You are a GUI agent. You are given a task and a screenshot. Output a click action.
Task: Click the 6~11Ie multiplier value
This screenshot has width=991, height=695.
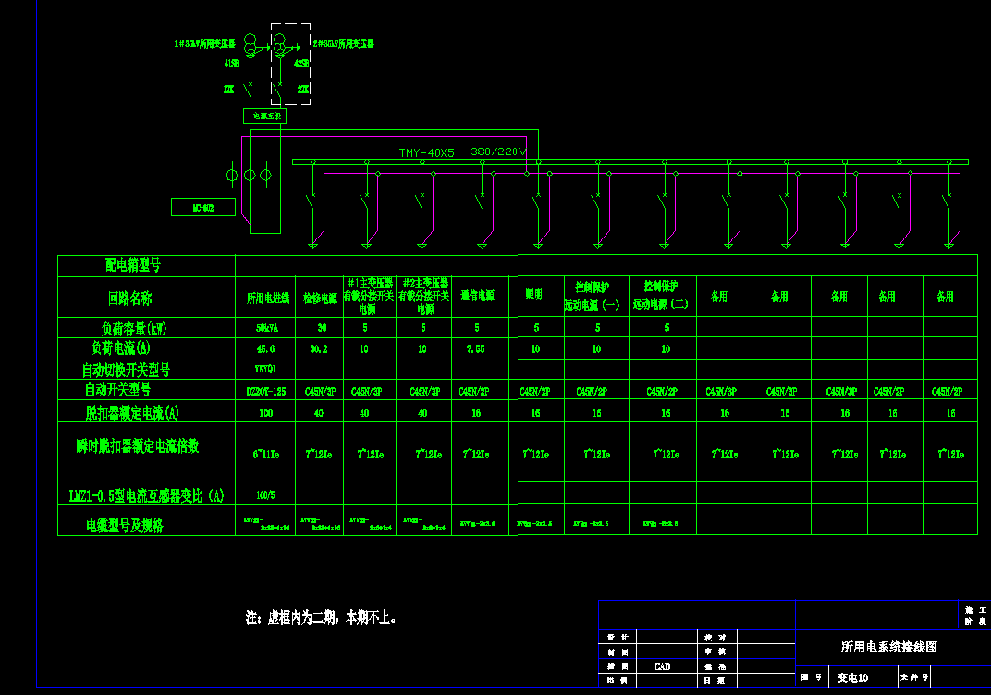click(266, 455)
